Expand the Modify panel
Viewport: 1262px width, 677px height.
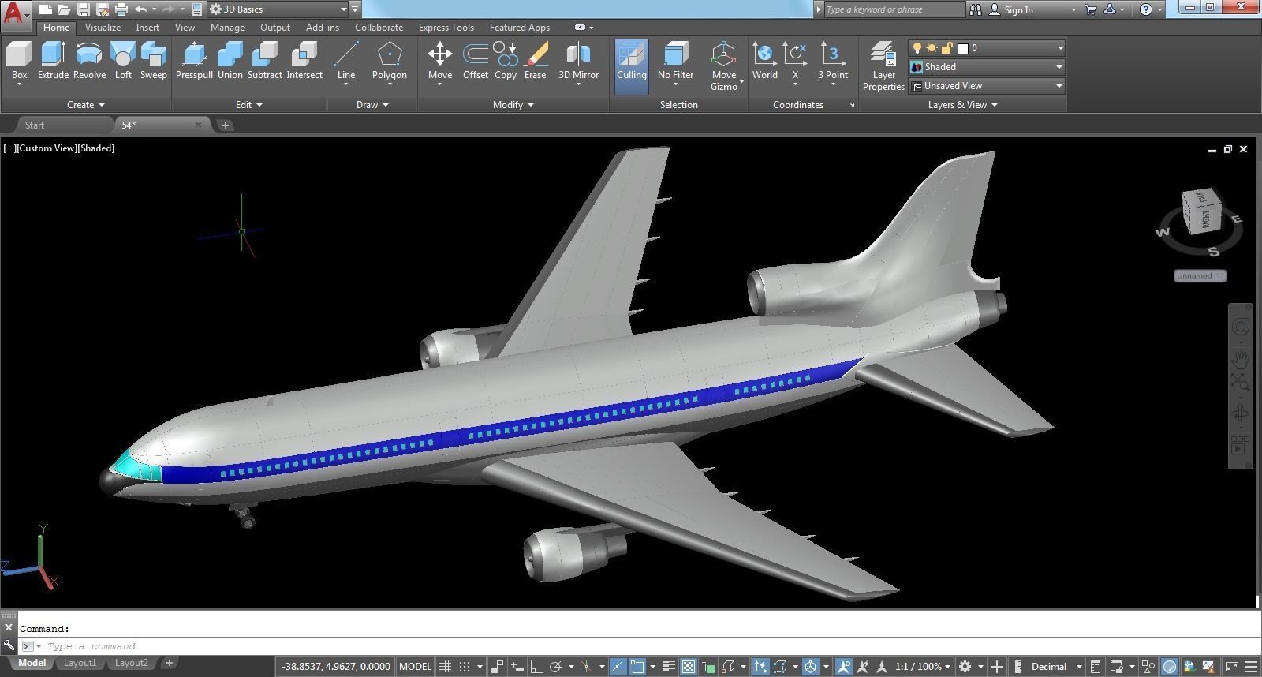[x=513, y=104]
